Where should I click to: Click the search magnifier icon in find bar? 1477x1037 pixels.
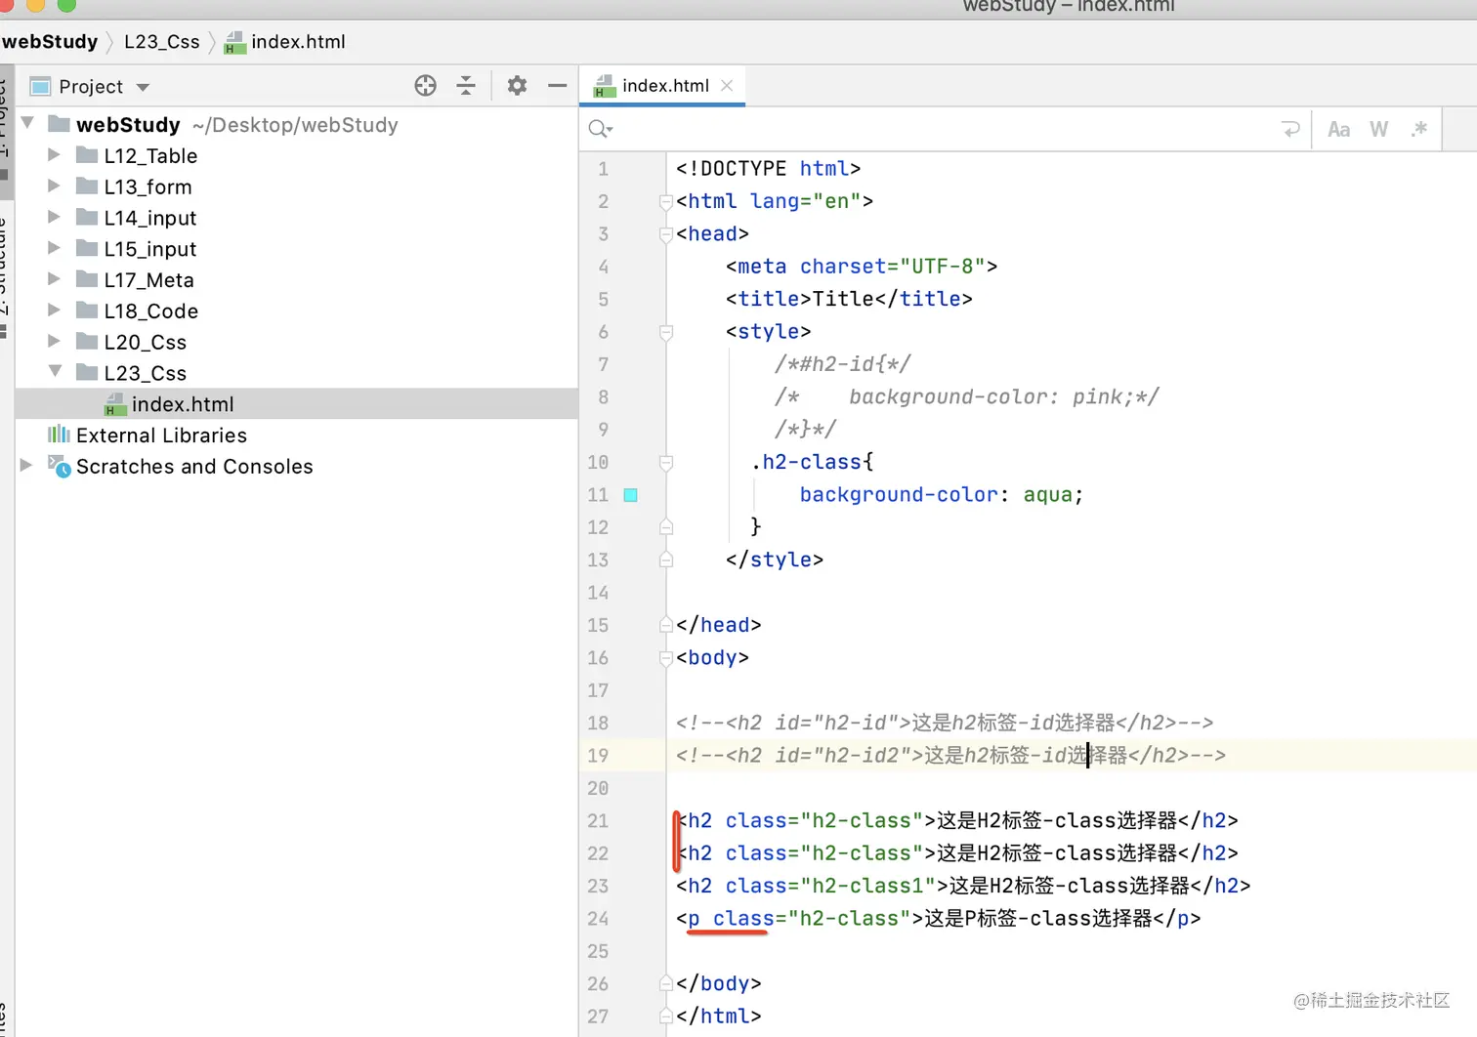click(x=600, y=129)
